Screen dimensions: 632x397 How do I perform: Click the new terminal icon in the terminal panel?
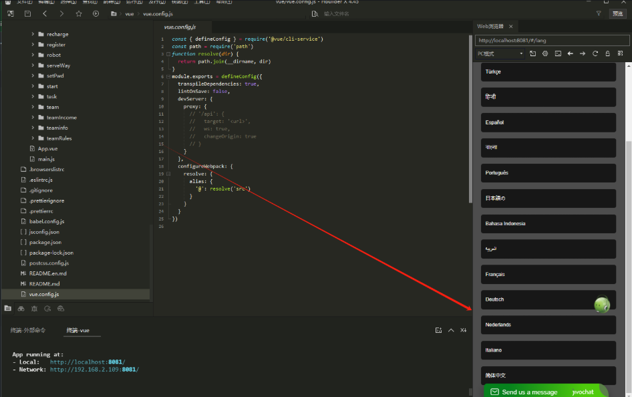(438, 330)
